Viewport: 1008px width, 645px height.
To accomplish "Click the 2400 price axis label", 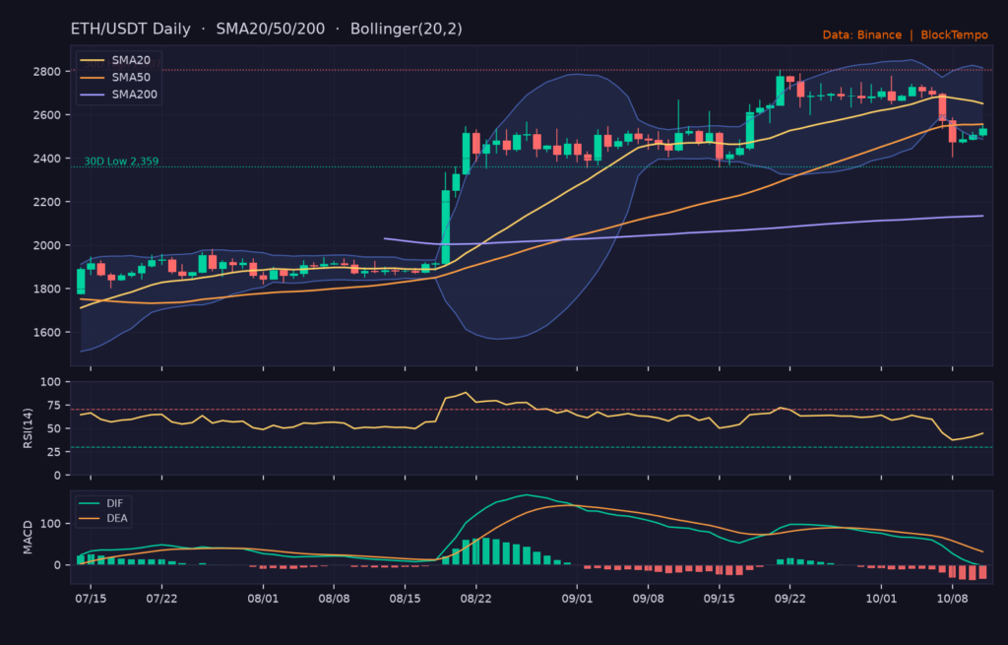I will (47, 159).
